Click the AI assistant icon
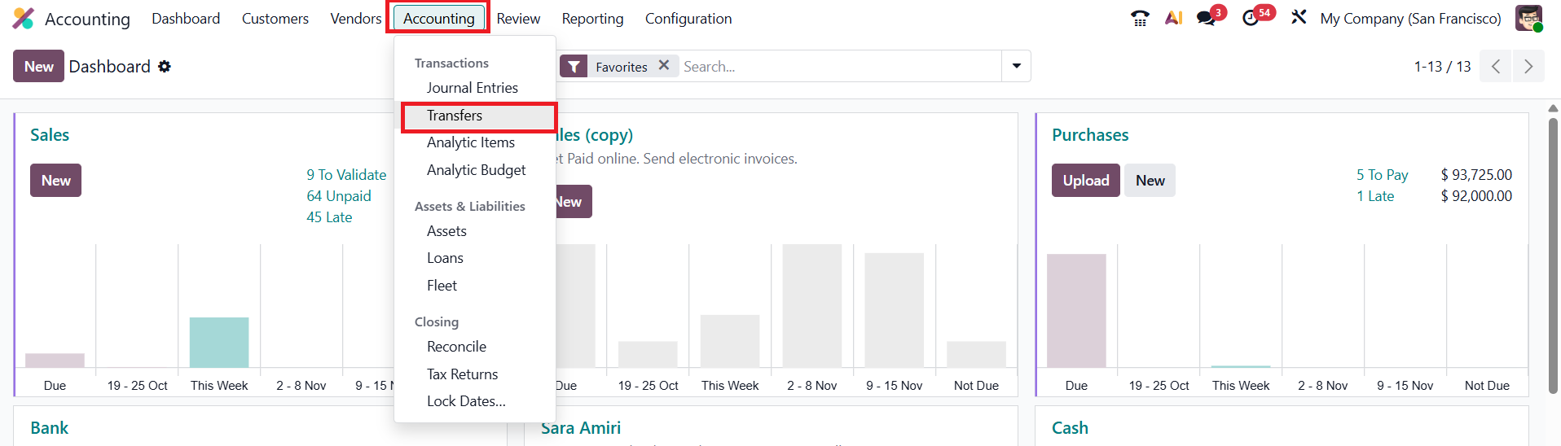1561x446 pixels. click(x=1173, y=18)
